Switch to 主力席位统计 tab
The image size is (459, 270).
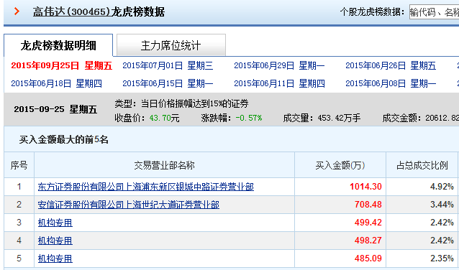[171, 45]
